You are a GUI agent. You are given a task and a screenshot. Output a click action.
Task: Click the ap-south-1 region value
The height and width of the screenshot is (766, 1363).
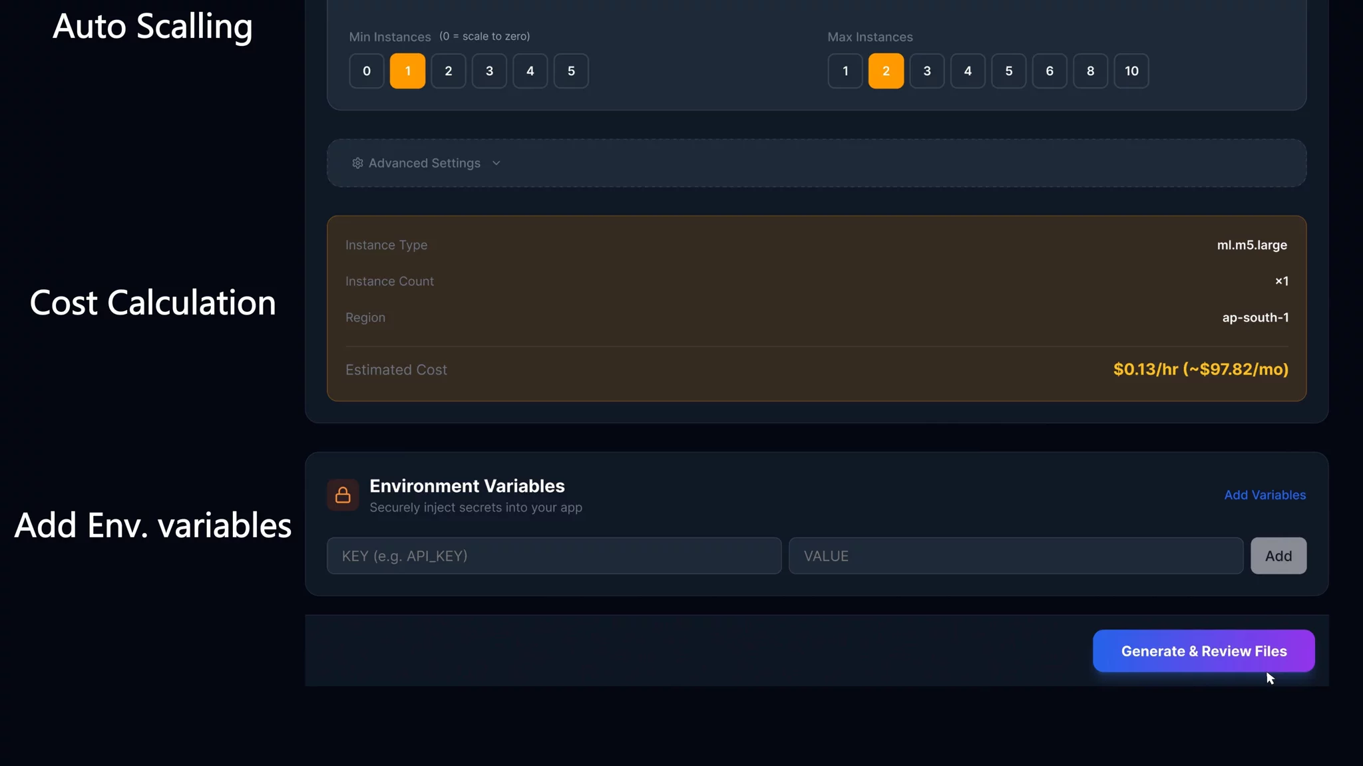pos(1255,317)
